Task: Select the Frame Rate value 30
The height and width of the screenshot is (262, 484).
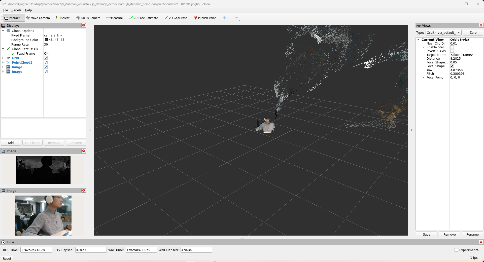Action: (46, 44)
